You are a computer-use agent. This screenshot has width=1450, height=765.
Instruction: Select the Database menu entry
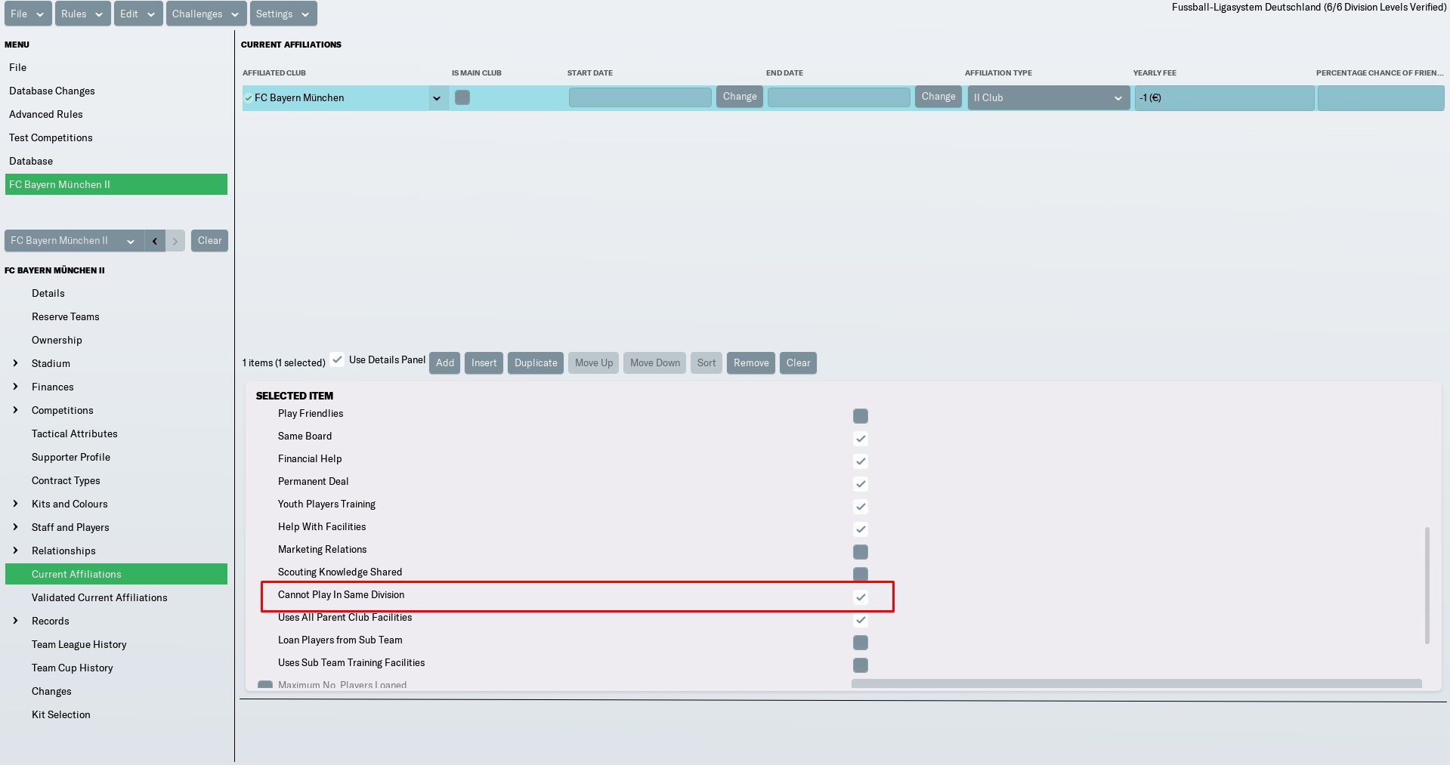[x=31, y=161]
